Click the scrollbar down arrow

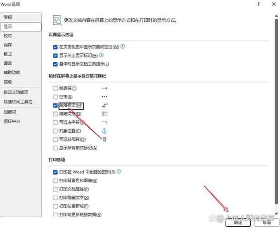[x=276, y=214]
